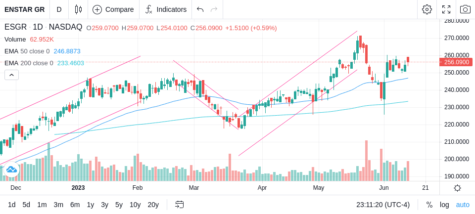475x214 pixels.
Task: Set range to 5d
Action: [26, 205]
